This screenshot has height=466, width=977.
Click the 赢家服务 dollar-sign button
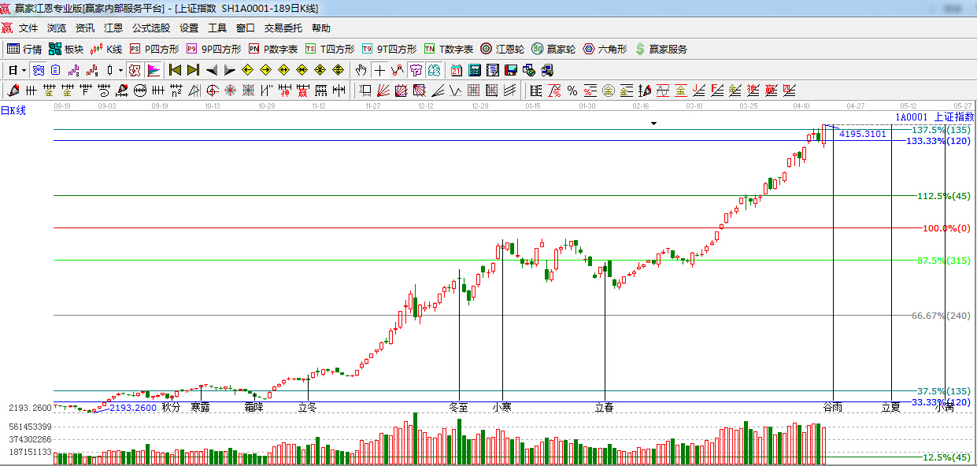(661, 49)
